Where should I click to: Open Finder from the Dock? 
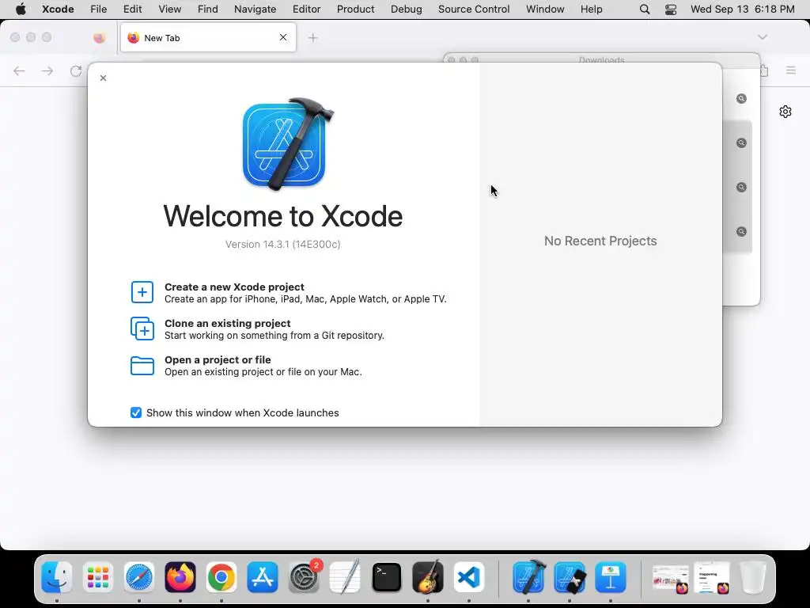56,577
